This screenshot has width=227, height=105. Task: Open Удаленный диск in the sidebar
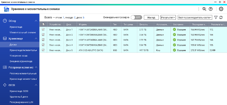[19, 97]
